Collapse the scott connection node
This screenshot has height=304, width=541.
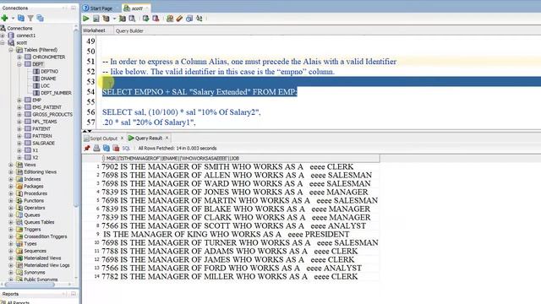point(3,43)
